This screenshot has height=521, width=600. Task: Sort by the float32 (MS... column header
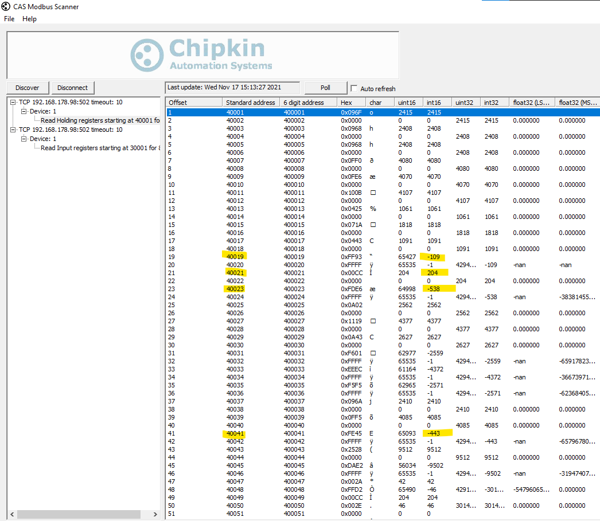click(578, 103)
